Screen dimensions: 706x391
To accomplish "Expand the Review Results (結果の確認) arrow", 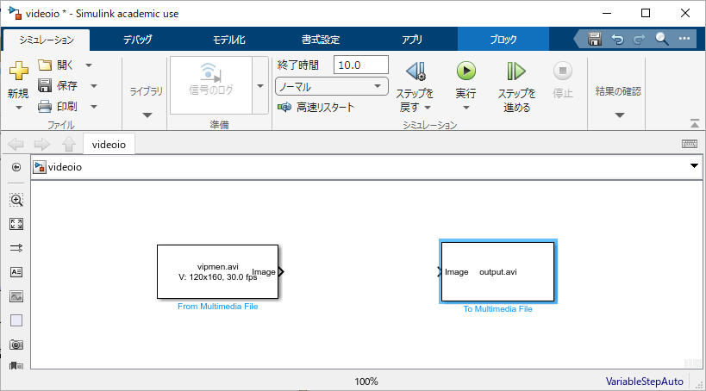I will pyautogui.click(x=619, y=115).
